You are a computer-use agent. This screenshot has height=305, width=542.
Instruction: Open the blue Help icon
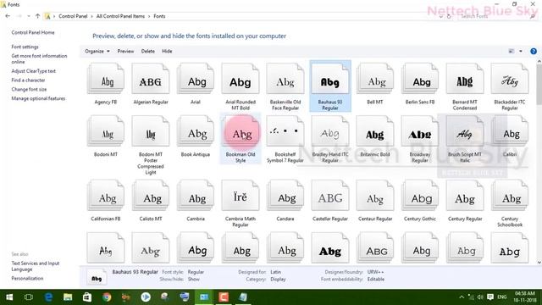pyautogui.click(x=534, y=51)
